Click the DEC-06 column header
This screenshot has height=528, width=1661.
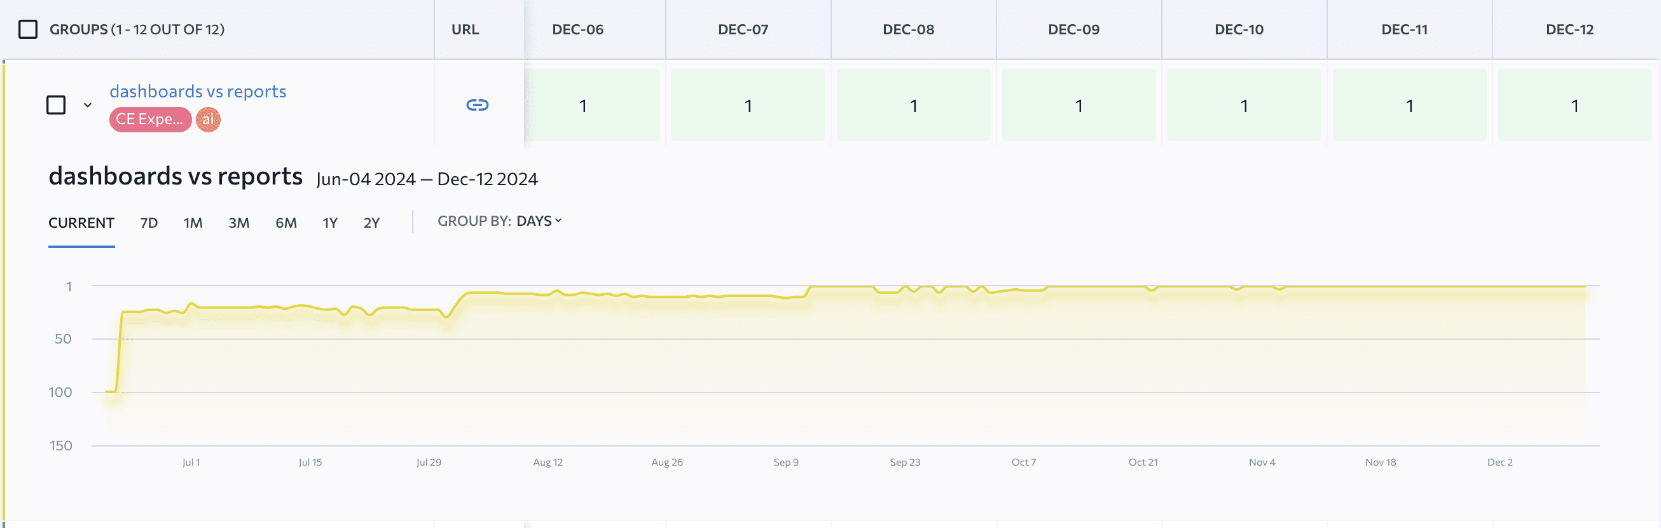(x=578, y=29)
